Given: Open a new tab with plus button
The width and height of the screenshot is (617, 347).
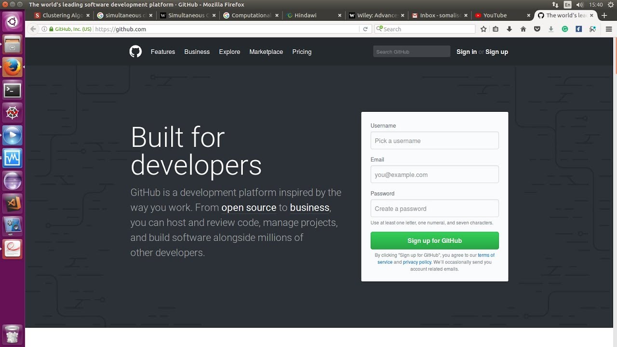Looking at the screenshot, I should point(604,15).
